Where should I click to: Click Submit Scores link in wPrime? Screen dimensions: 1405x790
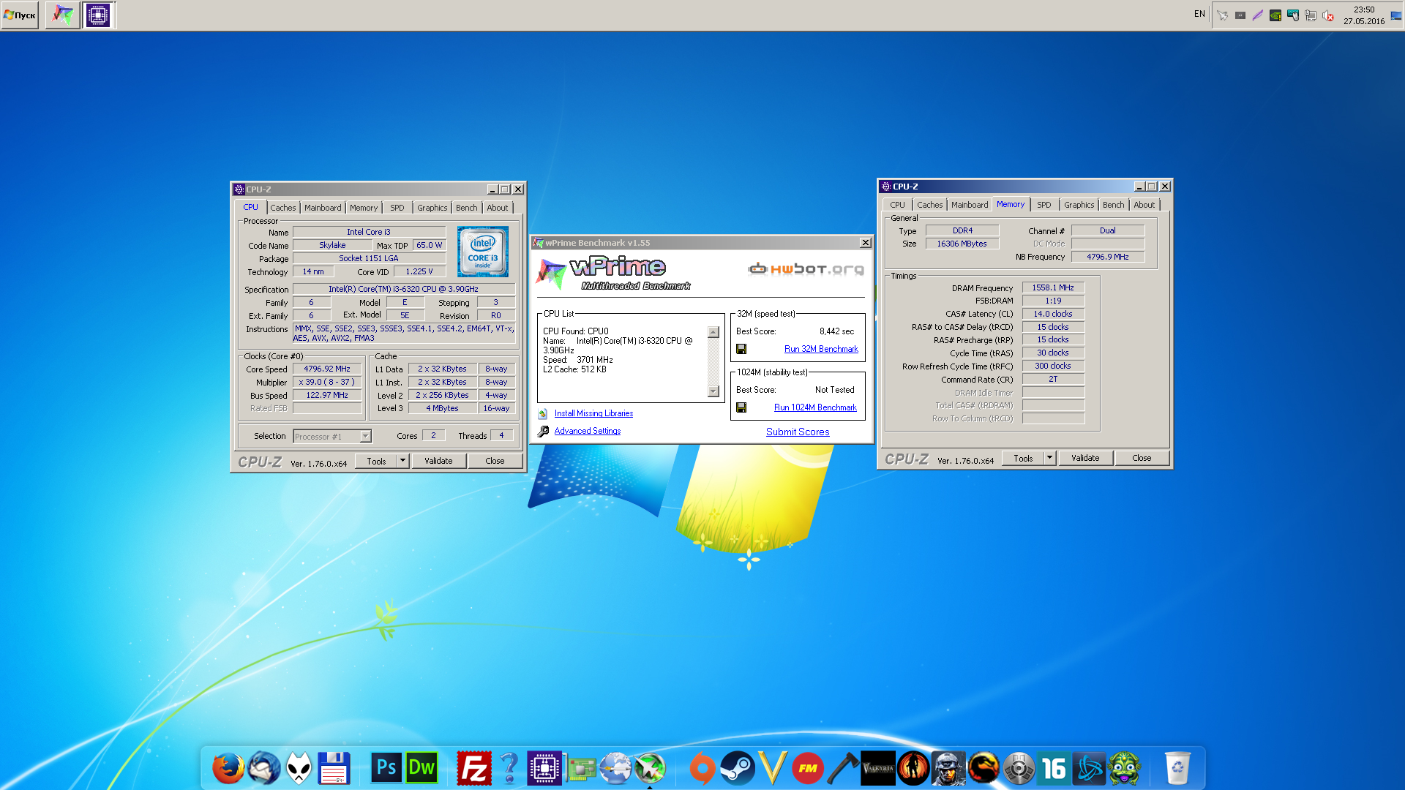(x=798, y=432)
